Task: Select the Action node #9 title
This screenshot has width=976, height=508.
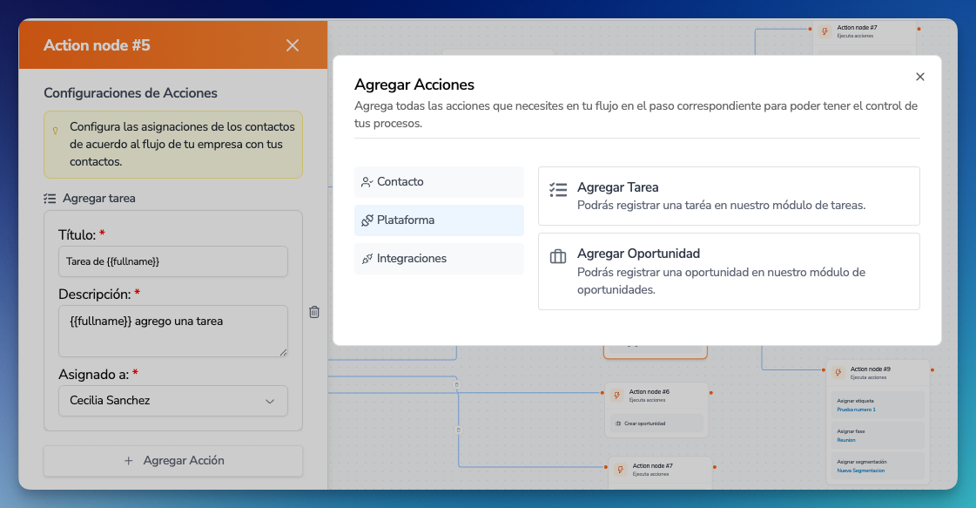Action: point(870,369)
